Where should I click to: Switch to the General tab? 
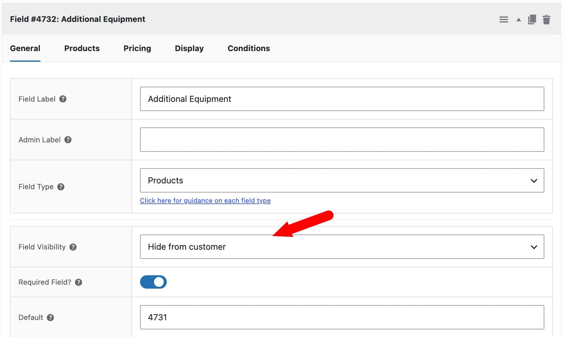click(25, 48)
